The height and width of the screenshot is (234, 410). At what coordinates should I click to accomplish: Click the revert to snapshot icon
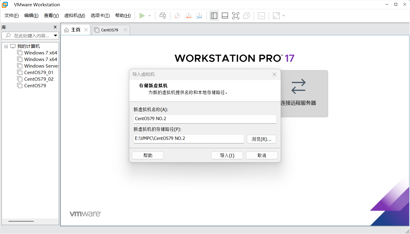coord(188,16)
